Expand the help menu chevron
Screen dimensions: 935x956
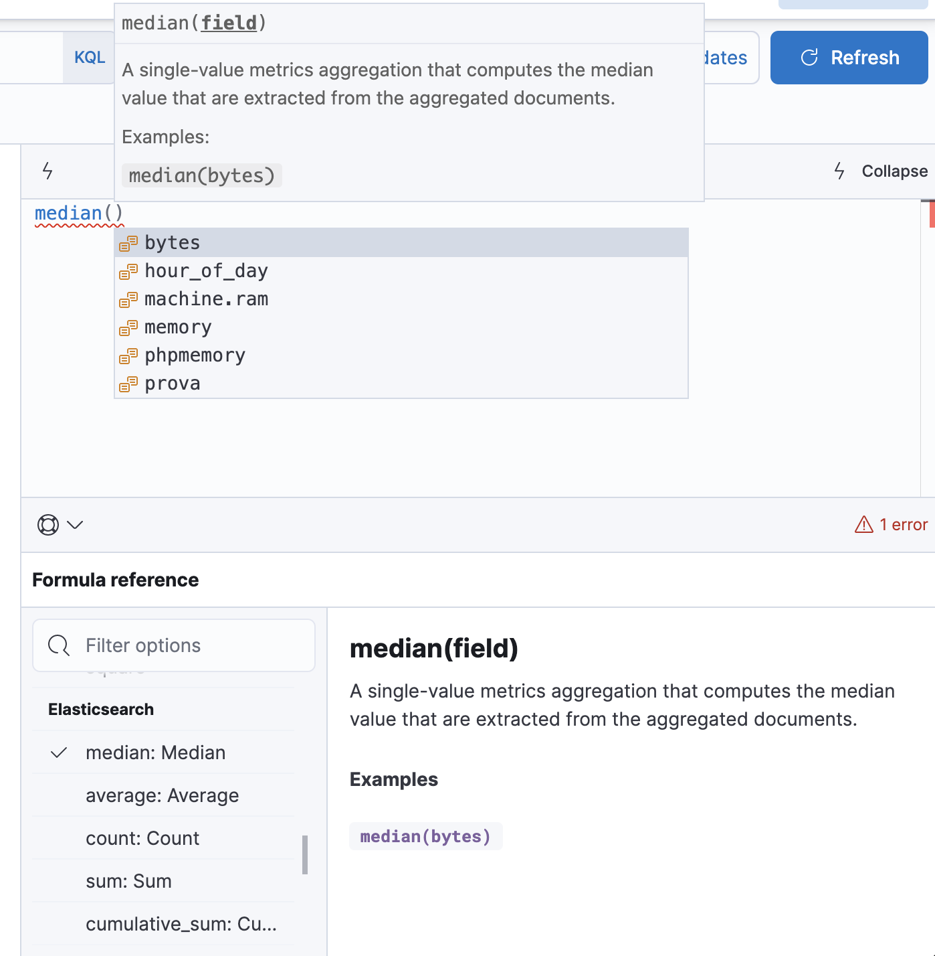coord(76,525)
